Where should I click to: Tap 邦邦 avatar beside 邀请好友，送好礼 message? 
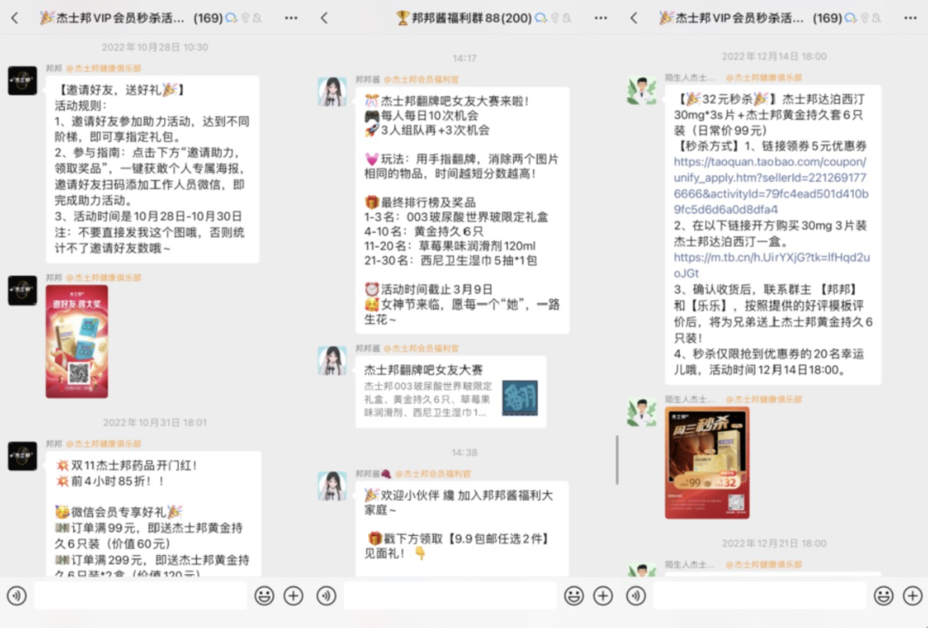(22, 80)
